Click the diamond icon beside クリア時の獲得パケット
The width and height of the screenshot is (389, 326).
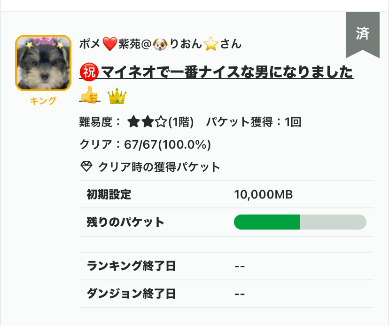[x=86, y=167]
